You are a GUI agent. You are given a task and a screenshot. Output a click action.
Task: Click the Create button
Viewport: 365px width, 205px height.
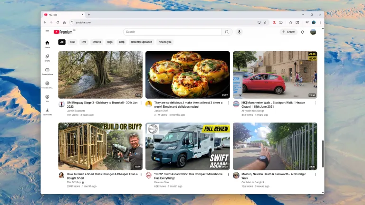coord(288,32)
